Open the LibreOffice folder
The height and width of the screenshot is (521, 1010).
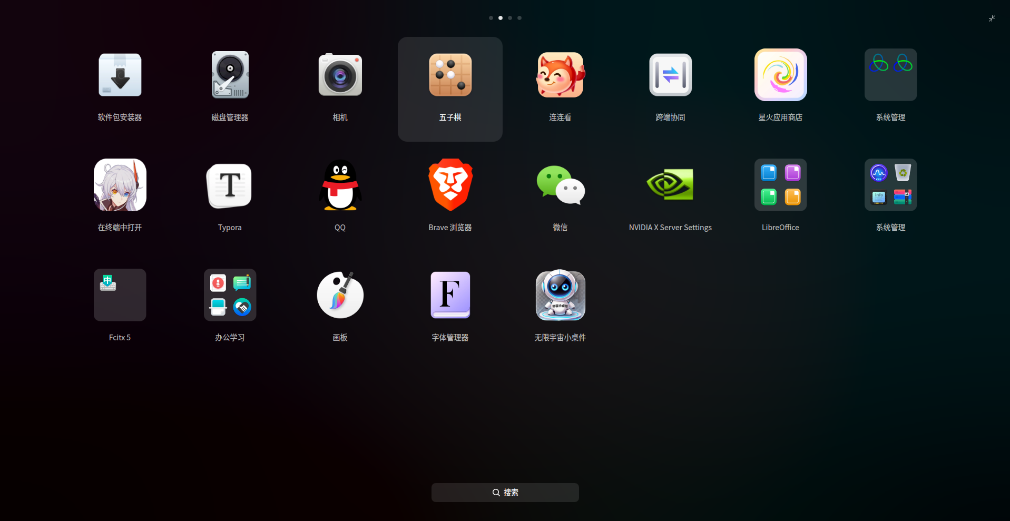tap(781, 185)
